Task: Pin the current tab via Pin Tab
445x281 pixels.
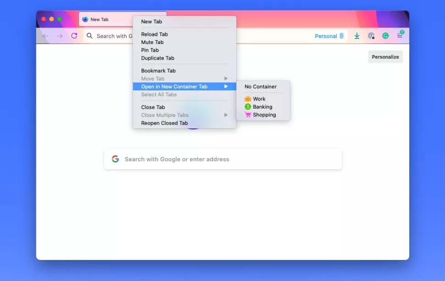Action: pos(150,50)
